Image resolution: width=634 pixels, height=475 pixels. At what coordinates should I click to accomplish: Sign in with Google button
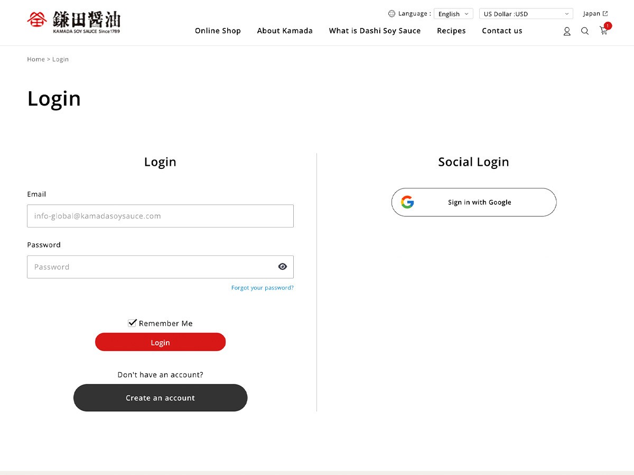[x=474, y=202]
